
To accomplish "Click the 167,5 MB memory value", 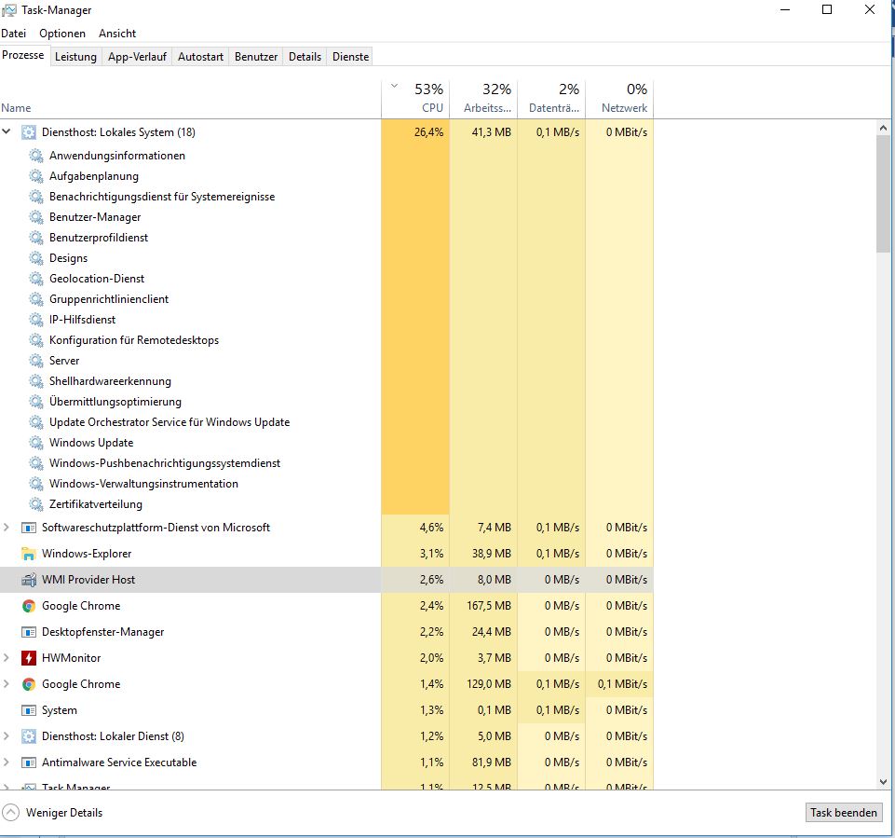I will click(x=489, y=606).
